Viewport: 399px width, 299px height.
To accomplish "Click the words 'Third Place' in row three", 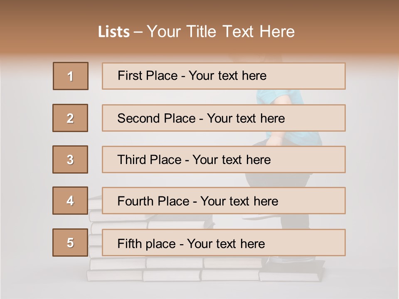I will pyautogui.click(x=150, y=160).
